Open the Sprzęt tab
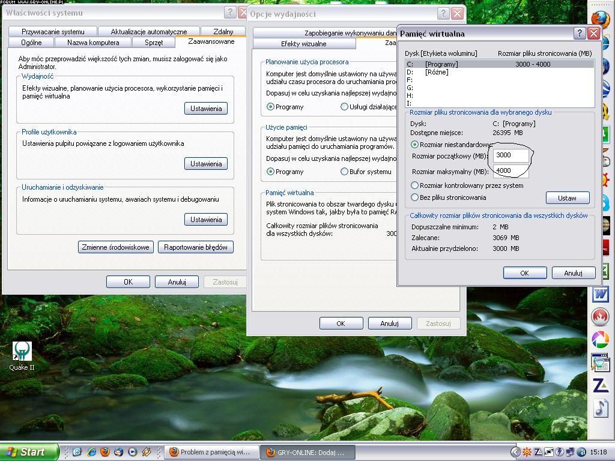Image resolution: width=615 pixels, height=461 pixels. coord(154,43)
